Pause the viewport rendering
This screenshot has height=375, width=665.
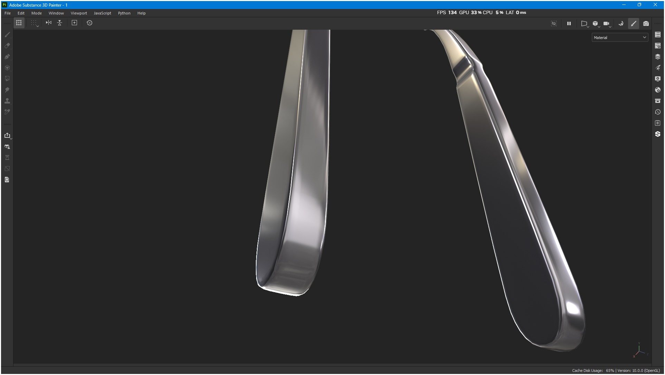click(x=569, y=23)
